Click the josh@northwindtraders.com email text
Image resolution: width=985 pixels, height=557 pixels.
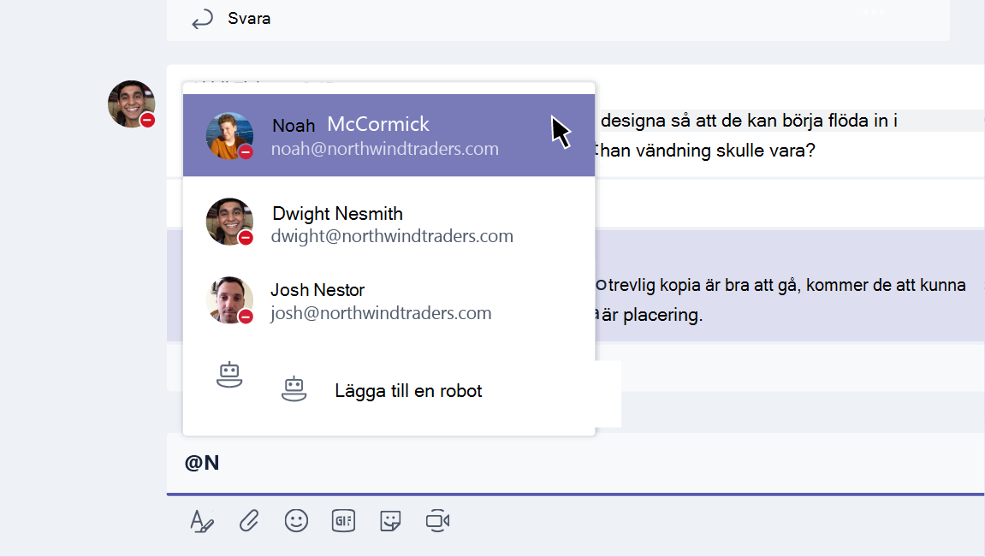382,312
